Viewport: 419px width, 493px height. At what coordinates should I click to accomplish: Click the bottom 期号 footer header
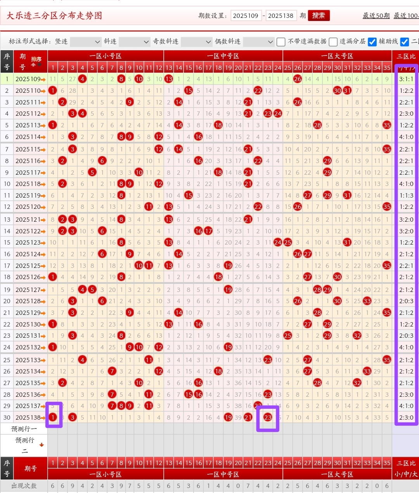coord(30,469)
